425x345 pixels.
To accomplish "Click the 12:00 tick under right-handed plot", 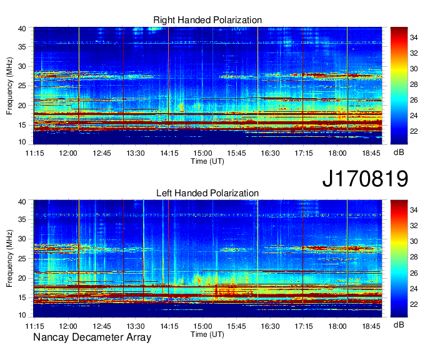I will pos(68,153).
